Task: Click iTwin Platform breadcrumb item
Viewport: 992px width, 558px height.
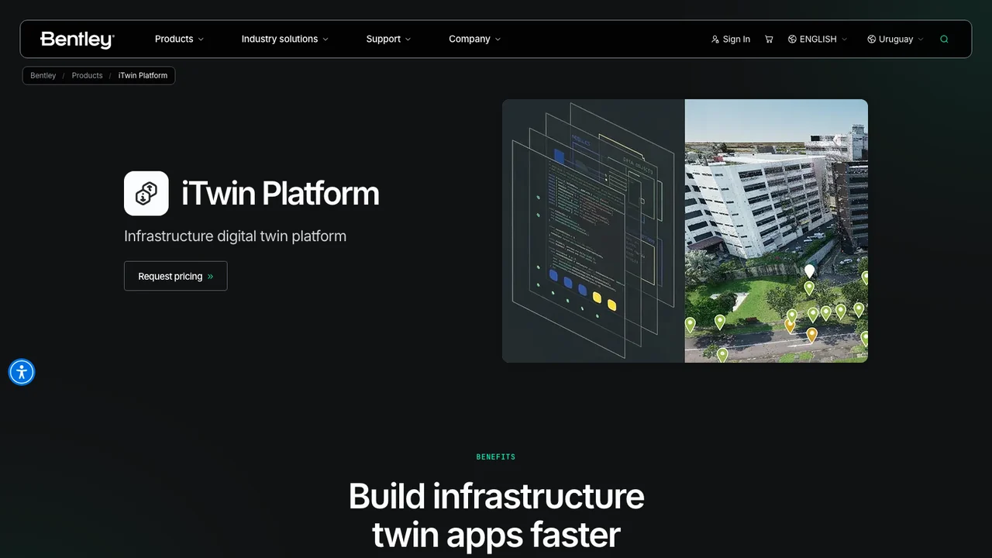Action: [x=143, y=75]
